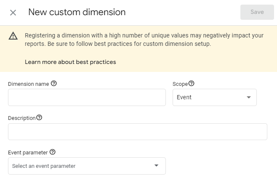Close the New custom dimension panel

click(13, 13)
